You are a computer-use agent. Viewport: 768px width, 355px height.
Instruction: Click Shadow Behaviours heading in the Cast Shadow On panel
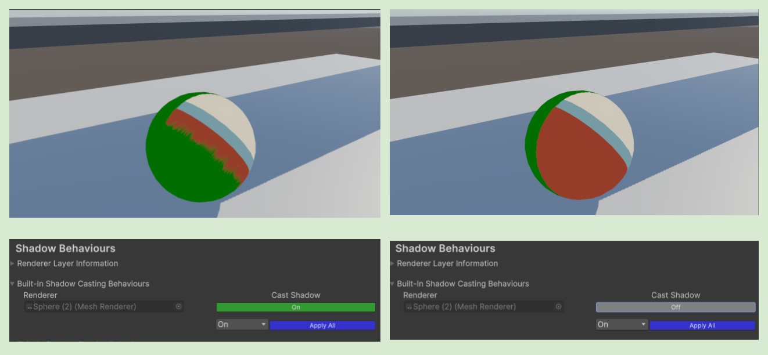[x=65, y=248]
